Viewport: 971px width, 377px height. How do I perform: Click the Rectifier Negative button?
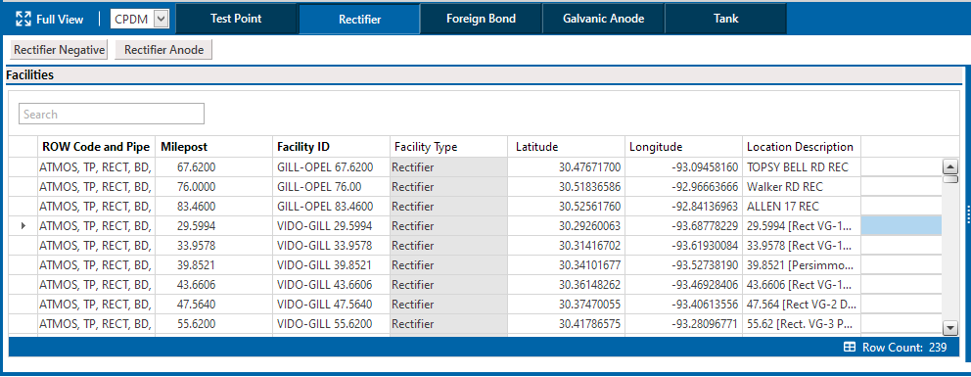(x=60, y=50)
